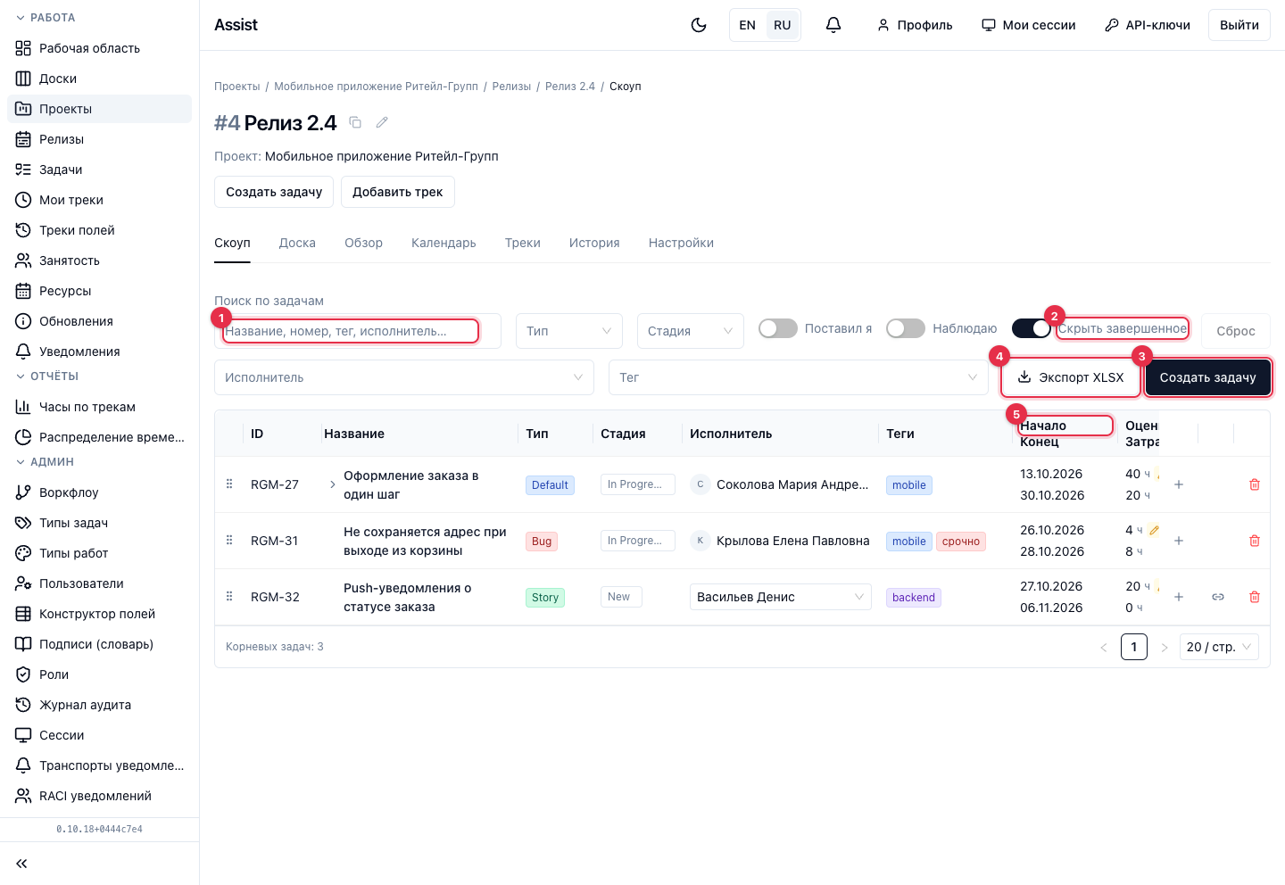The image size is (1285, 885).
Task: Click the drag handle icon of row RGM-31
Action: click(x=229, y=541)
